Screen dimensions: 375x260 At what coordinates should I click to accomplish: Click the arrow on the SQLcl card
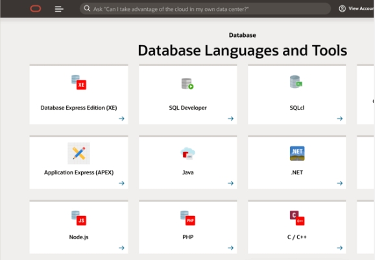339,119
